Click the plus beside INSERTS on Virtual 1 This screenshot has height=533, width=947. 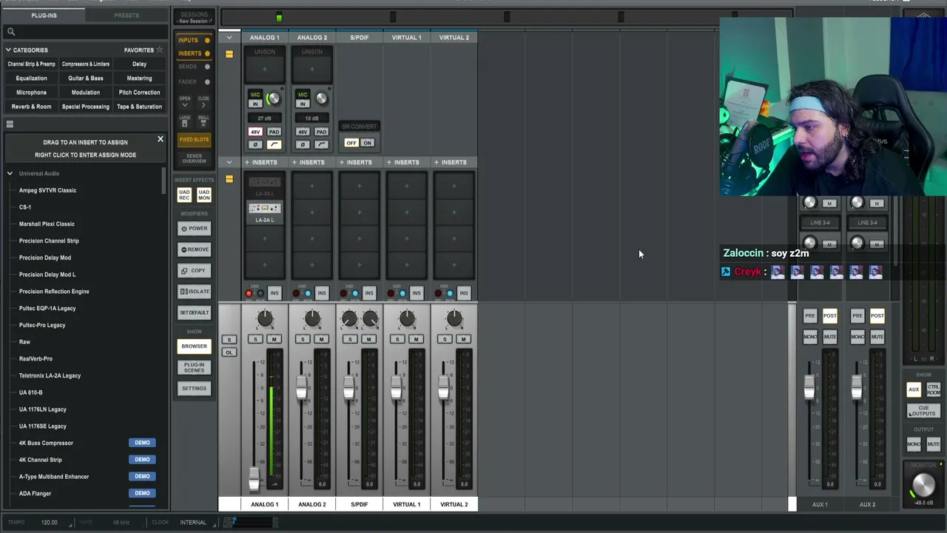(x=388, y=162)
